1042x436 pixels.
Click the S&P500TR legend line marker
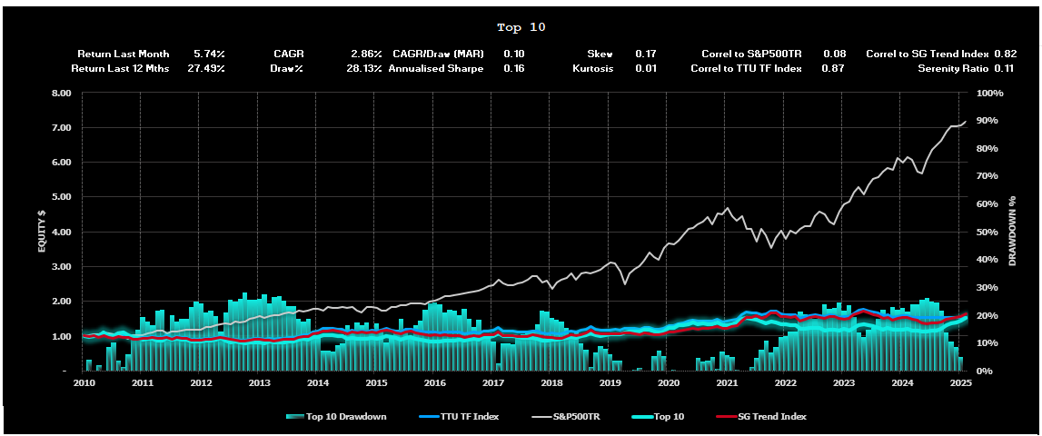pyautogui.click(x=543, y=417)
